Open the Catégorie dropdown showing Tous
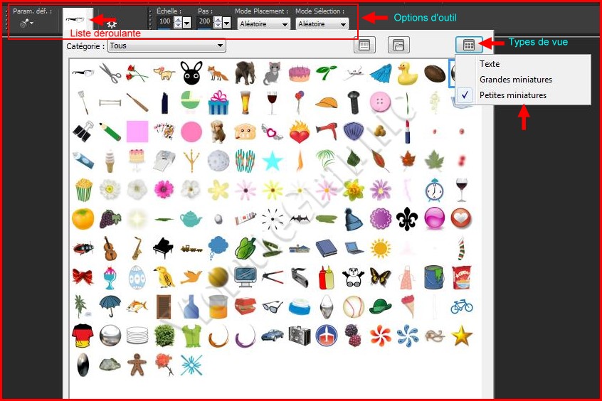The height and width of the screenshot is (401, 602). (167, 46)
